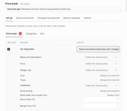Screen dimensions: 127x111
Task: Click the Taxes row label
Action: tap(23, 80)
